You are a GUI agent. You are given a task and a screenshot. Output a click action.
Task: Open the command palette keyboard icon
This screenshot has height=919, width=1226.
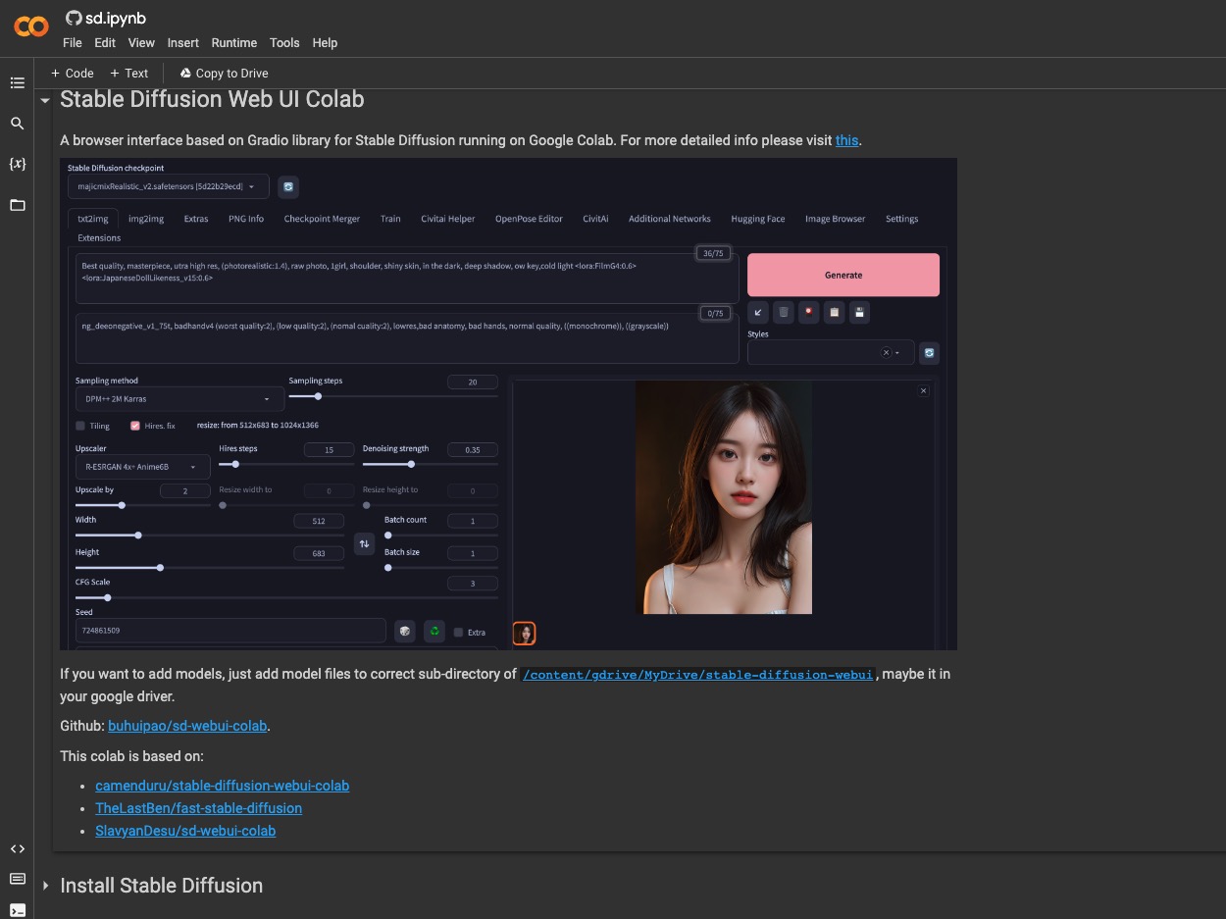pyautogui.click(x=17, y=879)
